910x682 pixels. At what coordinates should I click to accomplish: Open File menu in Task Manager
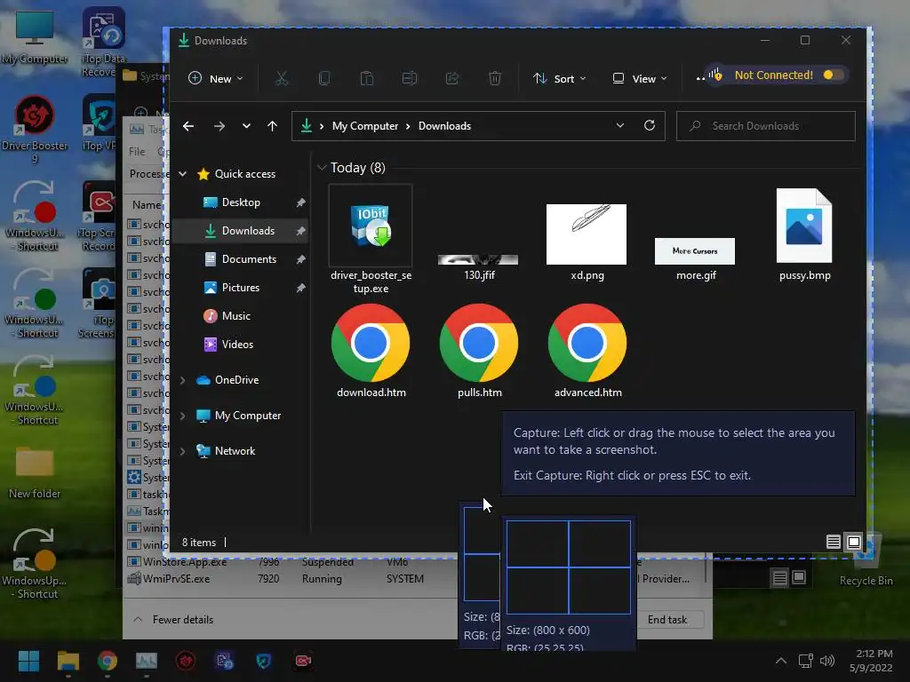point(137,151)
